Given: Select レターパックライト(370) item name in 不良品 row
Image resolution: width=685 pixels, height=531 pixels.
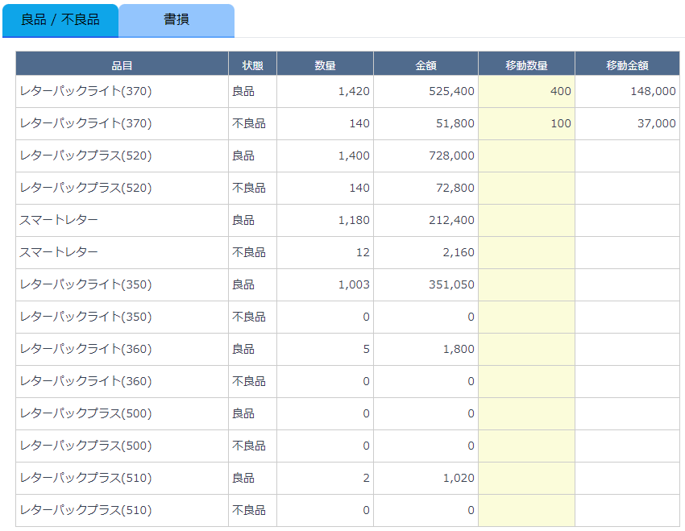Looking at the screenshot, I should (x=85, y=123).
